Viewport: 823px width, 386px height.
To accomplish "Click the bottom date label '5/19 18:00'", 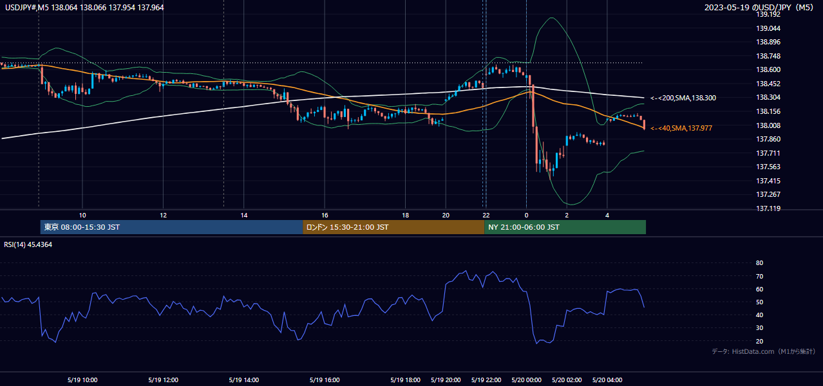I will 405,380.
